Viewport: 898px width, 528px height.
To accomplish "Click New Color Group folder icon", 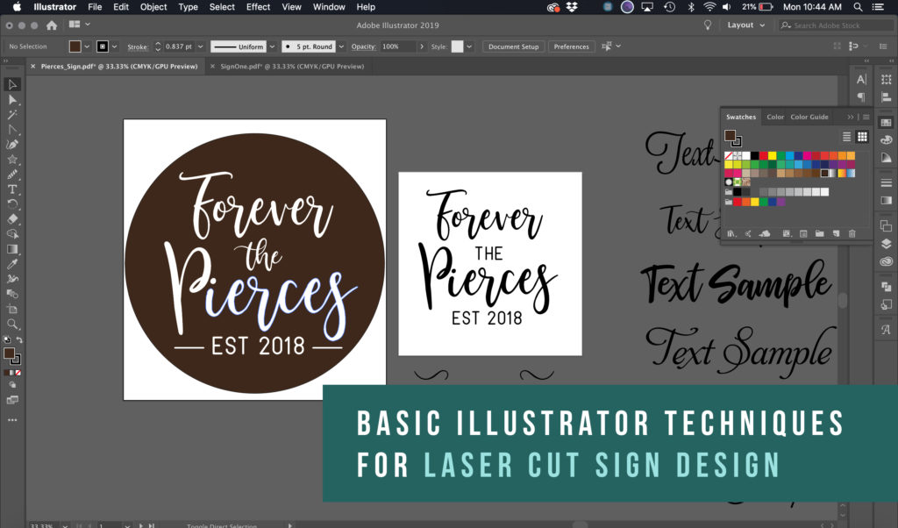I will [820, 233].
